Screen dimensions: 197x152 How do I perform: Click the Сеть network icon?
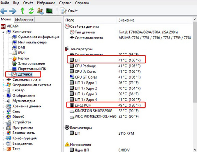[9, 112]
